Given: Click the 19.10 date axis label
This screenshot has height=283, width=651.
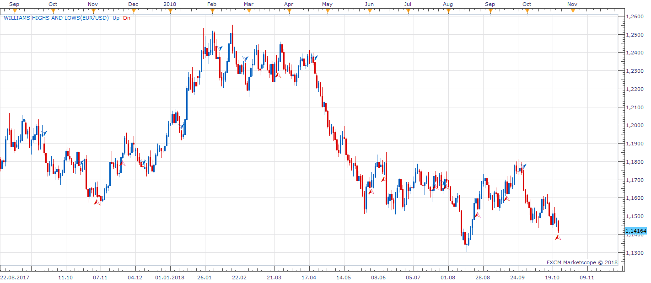Looking at the screenshot, I should point(552,278).
